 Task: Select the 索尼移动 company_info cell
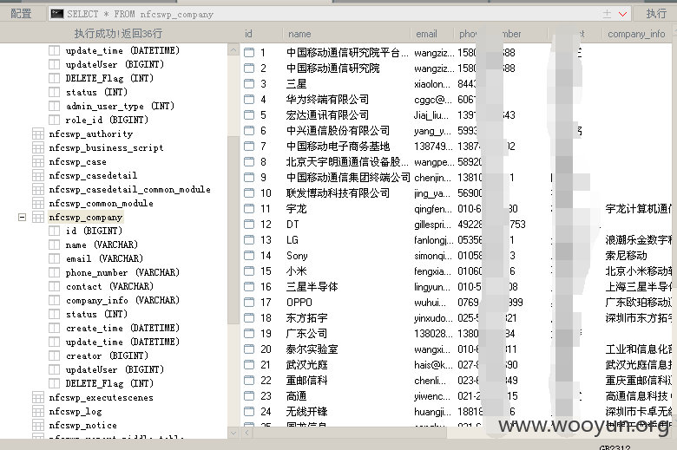click(627, 256)
